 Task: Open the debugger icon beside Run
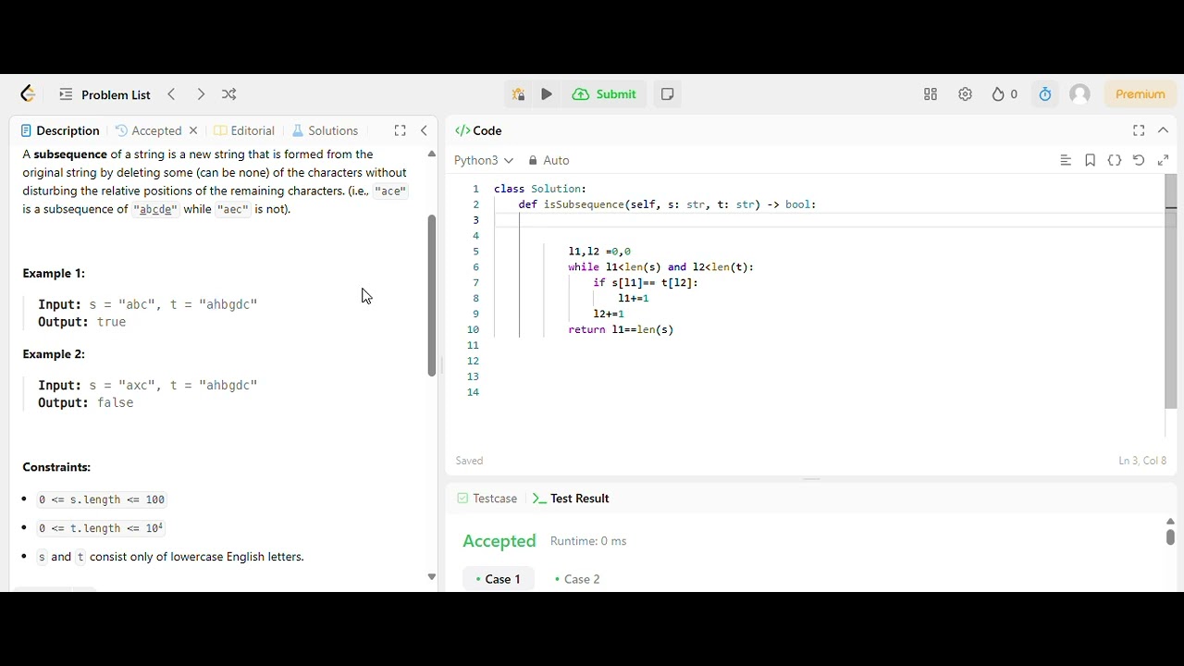click(518, 94)
